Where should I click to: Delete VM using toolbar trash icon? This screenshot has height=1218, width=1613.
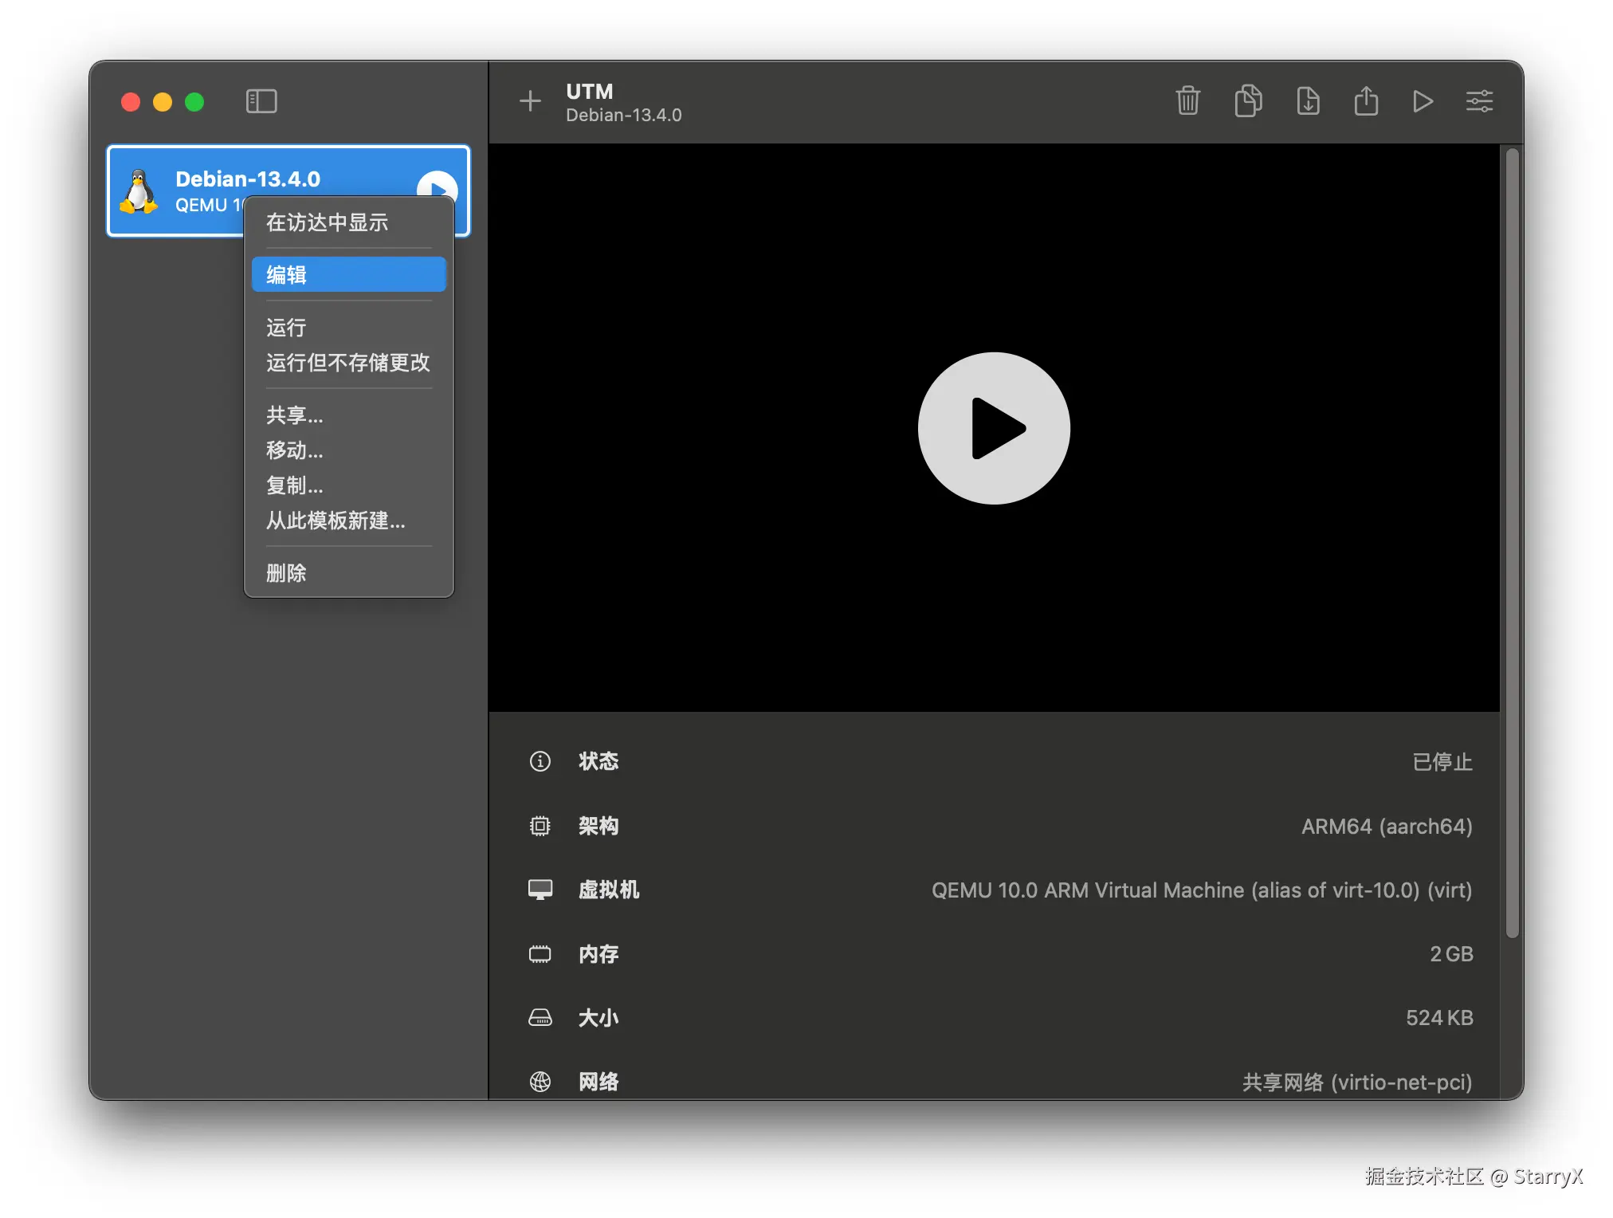click(x=1187, y=101)
